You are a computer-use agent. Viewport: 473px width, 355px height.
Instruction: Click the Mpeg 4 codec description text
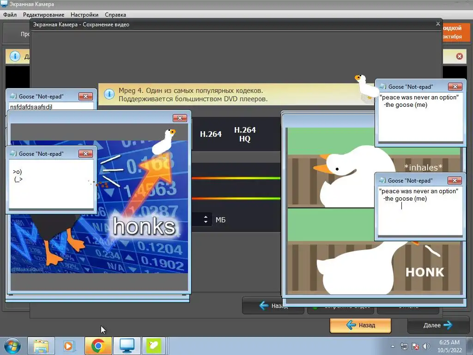(x=193, y=94)
